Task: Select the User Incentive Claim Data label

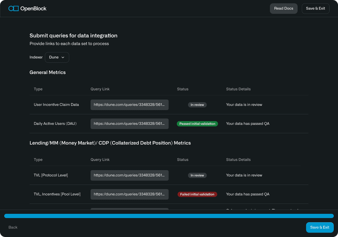Action: tap(56, 105)
